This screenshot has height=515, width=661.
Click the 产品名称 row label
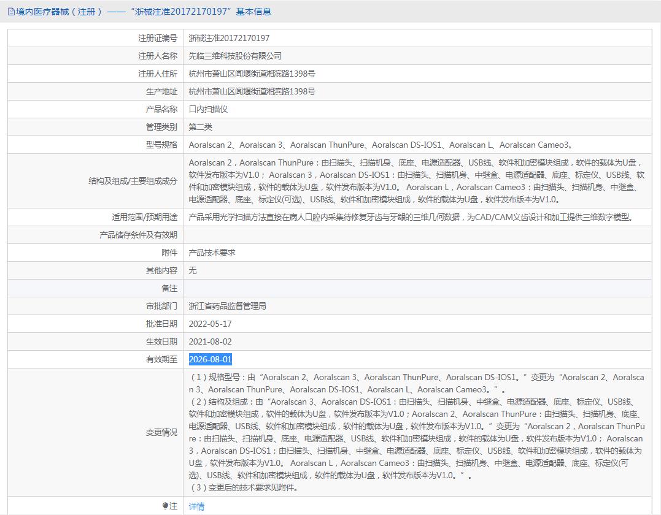[161, 109]
